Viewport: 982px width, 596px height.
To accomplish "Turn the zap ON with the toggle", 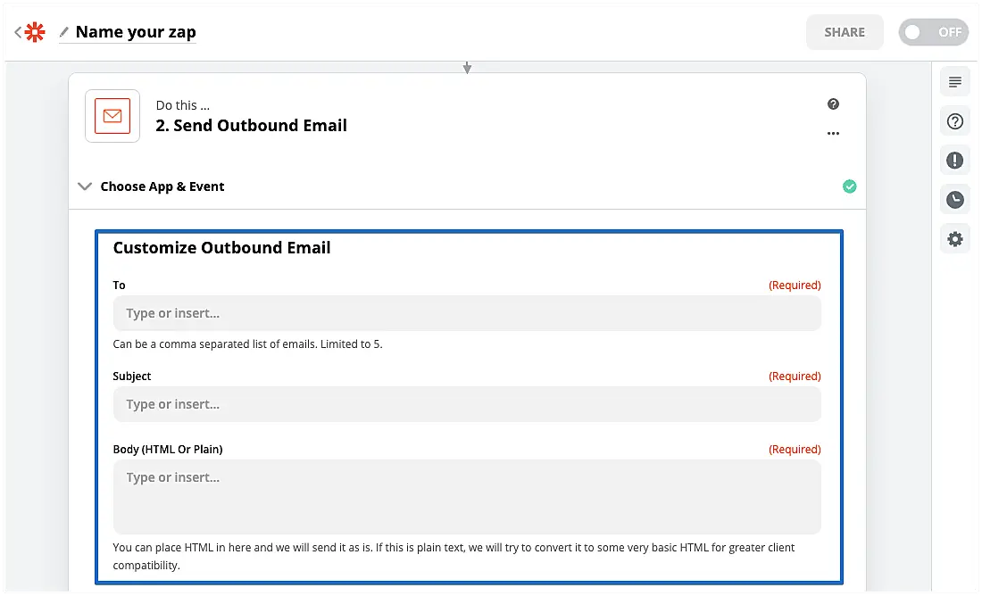I will 933,32.
